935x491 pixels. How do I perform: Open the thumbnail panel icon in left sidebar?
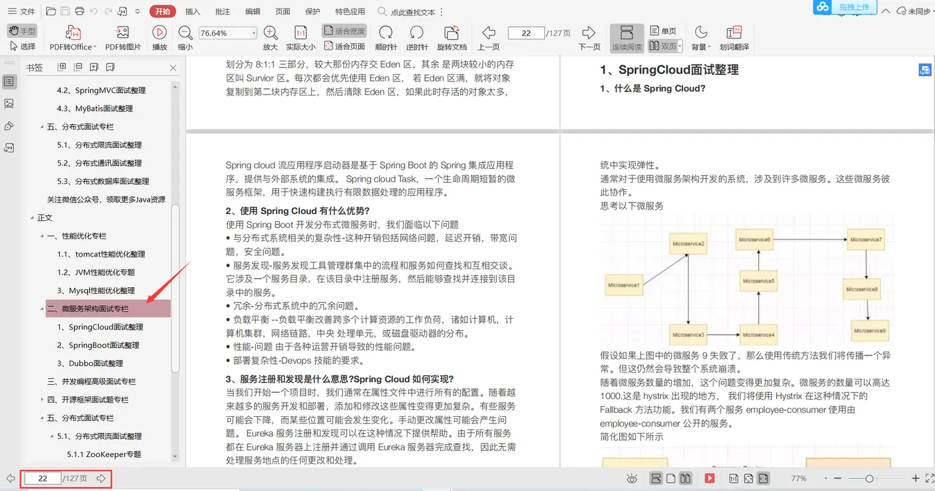[x=9, y=104]
